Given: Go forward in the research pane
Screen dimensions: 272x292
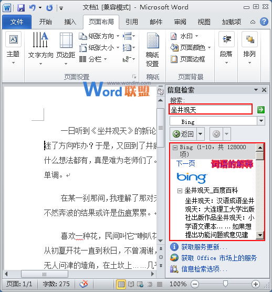Looking at the screenshot, I should tap(216, 134).
